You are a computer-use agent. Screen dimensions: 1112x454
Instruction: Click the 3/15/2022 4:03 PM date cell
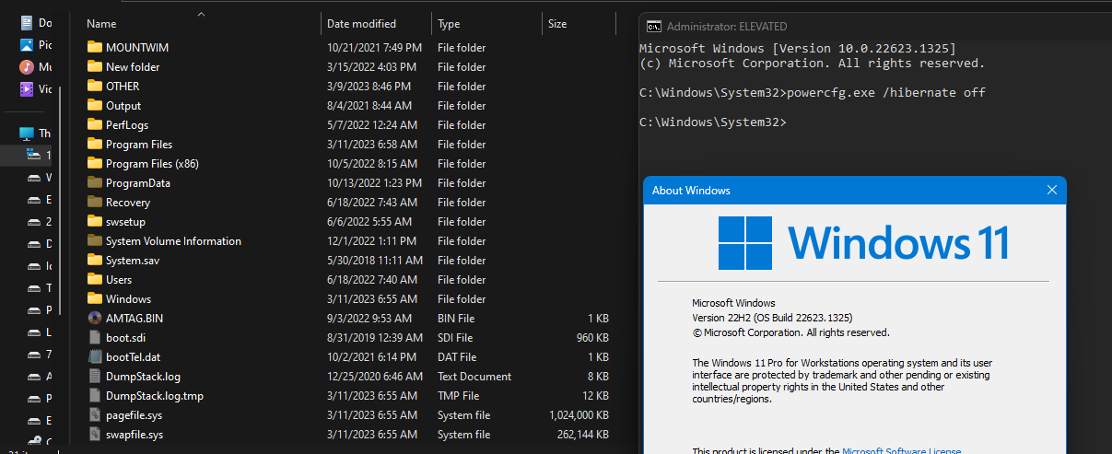(x=371, y=66)
